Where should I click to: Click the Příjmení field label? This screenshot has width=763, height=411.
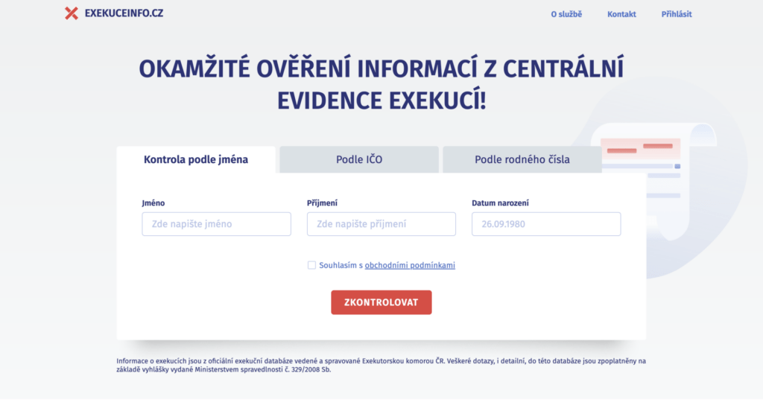[x=322, y=203]
